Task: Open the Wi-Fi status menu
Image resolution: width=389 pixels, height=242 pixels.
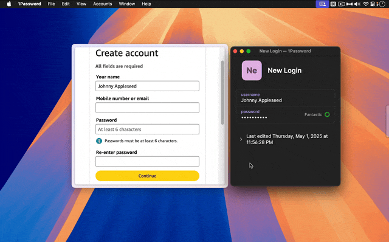Action: (x=366, y=4)
